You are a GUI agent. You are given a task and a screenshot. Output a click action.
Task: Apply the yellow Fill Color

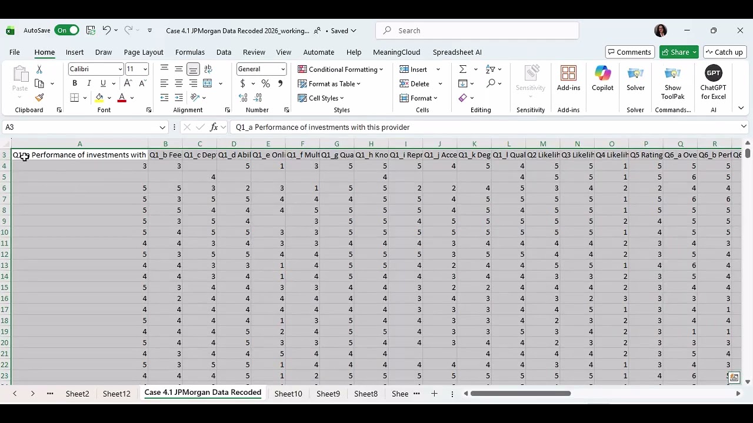[99, 98]
